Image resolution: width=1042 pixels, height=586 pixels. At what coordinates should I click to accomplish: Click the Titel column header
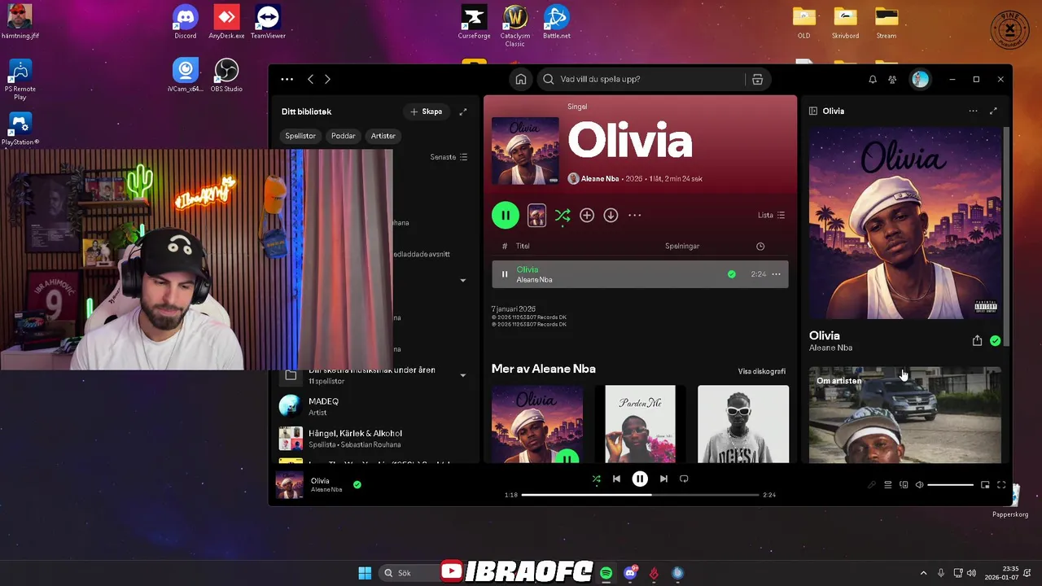tap(523, 246)
